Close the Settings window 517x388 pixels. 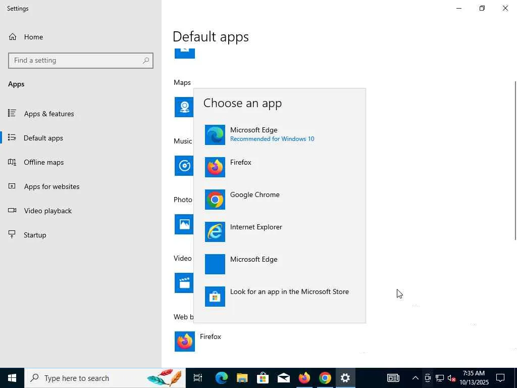coord(505,8)
